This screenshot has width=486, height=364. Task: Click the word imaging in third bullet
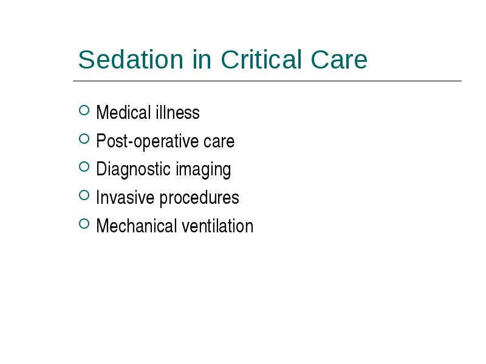coord(204,170)
